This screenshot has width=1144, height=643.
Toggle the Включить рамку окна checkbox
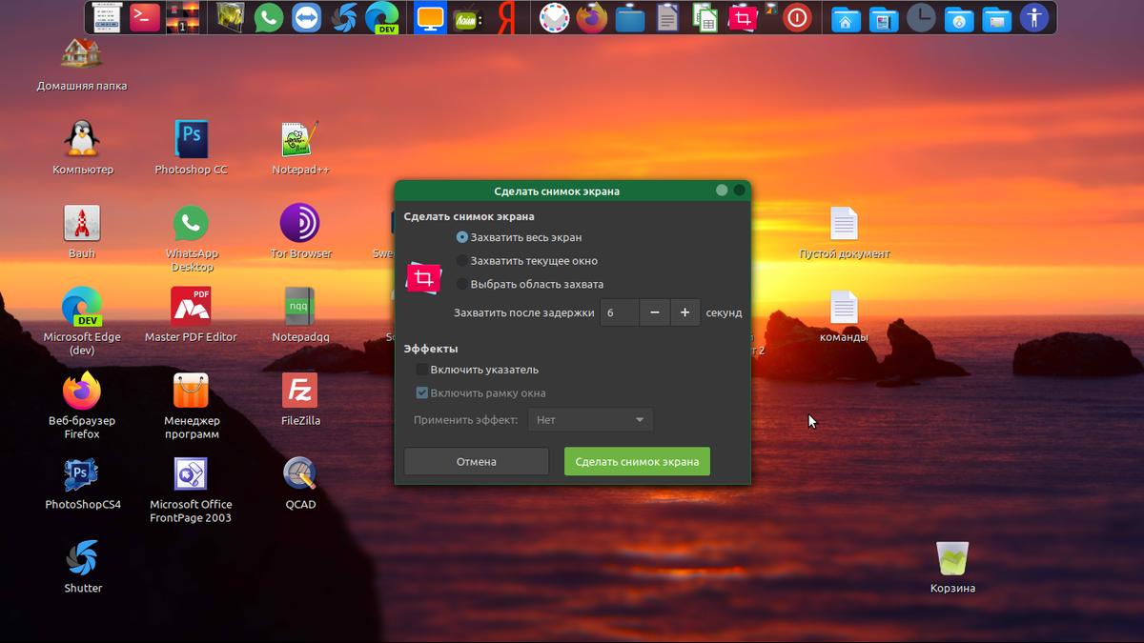[481, 392]
